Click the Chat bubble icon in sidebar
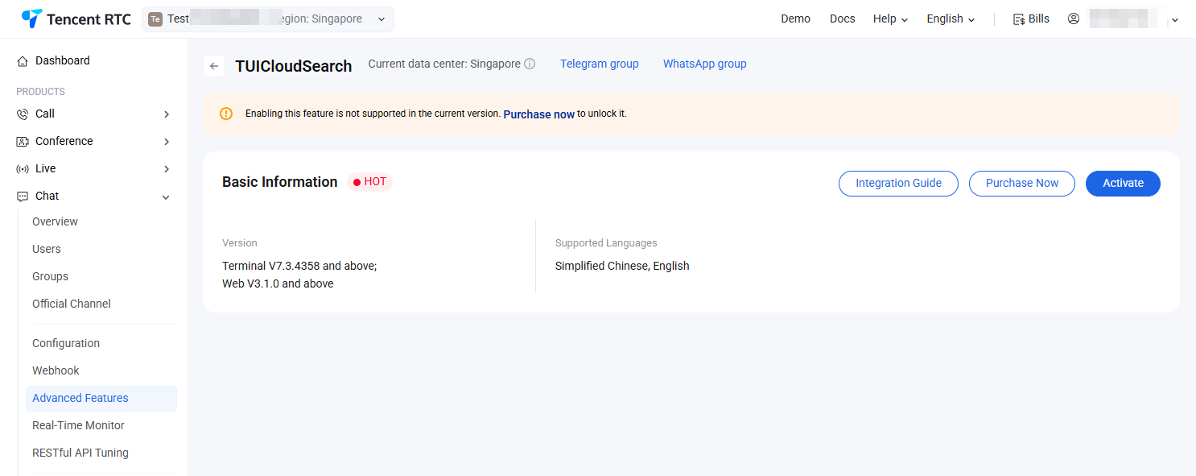Screen dimensions: 1196x476 [x=23, y=196]
